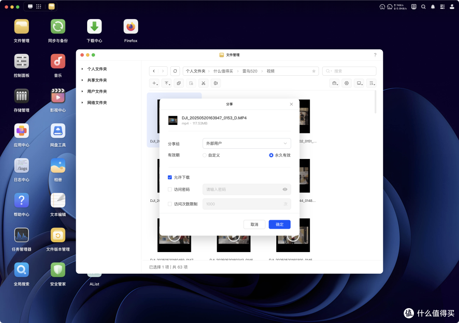The image size is (459, 323).
Task: Open the toolbox dropdown in file manager toolbar
Action: 334,83
